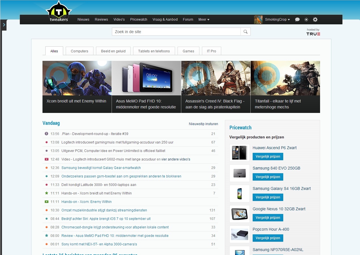The height and width of the screenshot is (255, 360).
Task: Open Video's in the top menu
Action: [119, 20]
